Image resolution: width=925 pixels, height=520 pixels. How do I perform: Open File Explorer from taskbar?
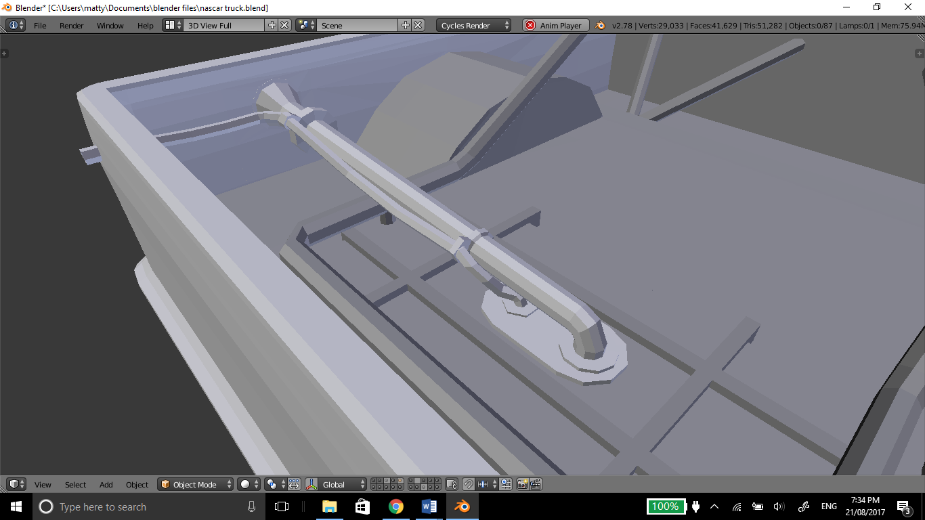(330, 506)
